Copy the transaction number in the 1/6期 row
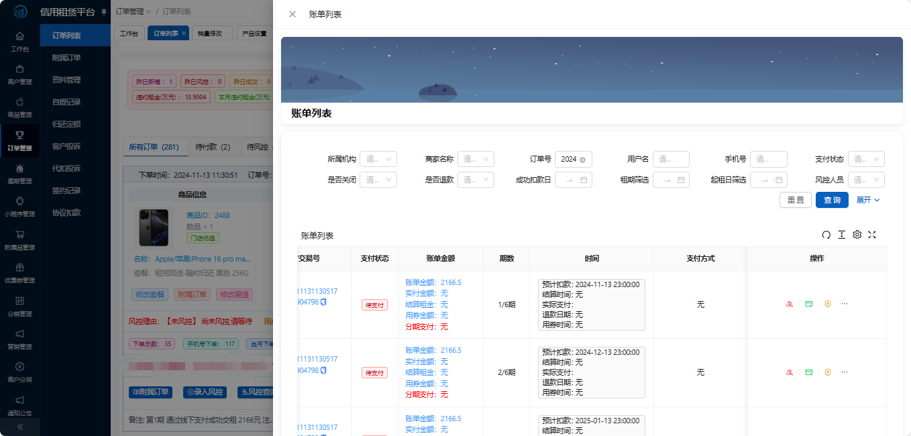 323,303
